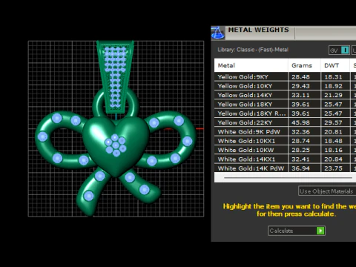The image size is (356, 267).
Task: Select the Yellow Gold:18KY R... row
Action: click(x=285, y=113)
